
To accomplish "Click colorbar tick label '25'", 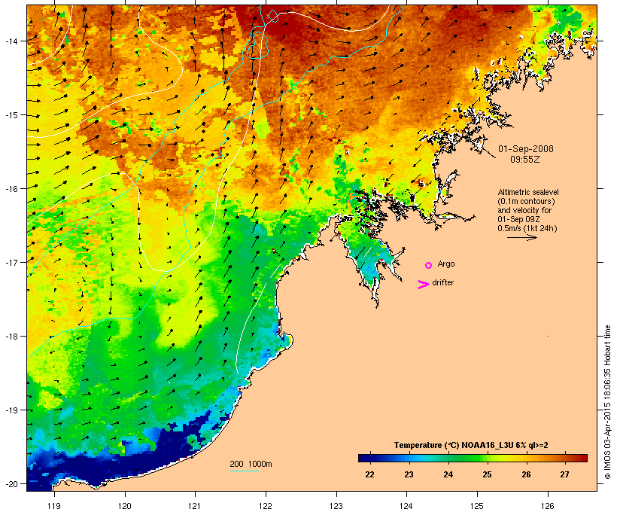I will click(487, 474).
